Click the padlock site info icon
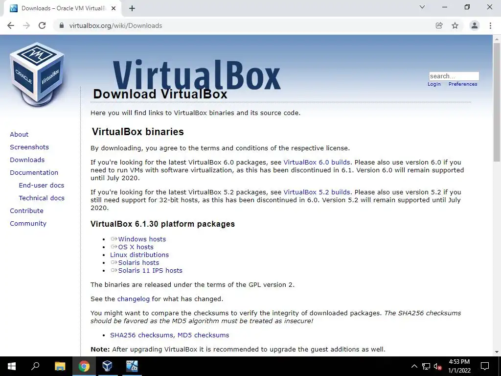 pyautogui.click(x=62, y=25)
